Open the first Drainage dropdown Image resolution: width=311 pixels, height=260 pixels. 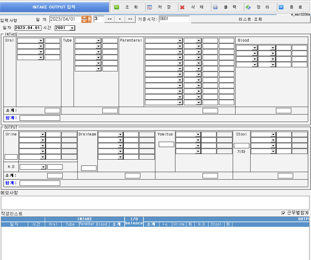click(x=120, y=134)
